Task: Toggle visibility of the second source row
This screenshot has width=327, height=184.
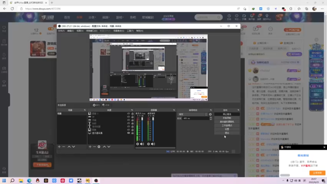Action: click(128, 117)
